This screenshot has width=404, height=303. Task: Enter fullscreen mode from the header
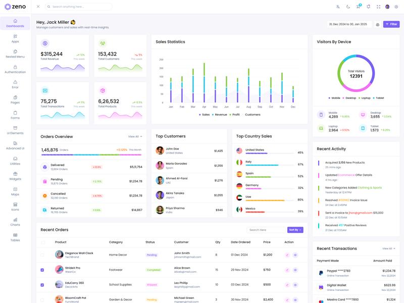[x=378, y=7]
